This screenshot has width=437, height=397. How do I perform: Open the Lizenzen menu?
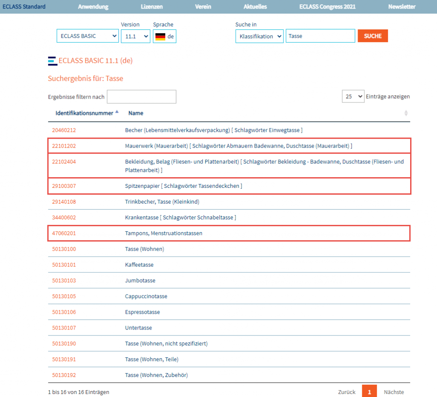[x=151, y=7]
